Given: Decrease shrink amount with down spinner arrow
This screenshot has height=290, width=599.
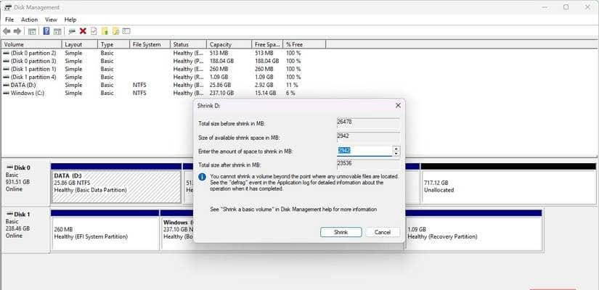Looking at the screenshot, I should pos(396,154).
